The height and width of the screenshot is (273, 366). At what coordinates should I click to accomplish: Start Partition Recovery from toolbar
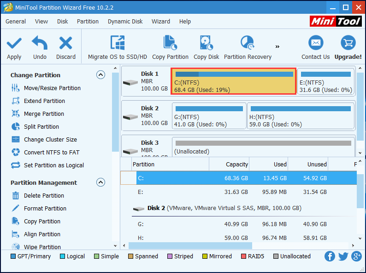click(x=248, y=48)
